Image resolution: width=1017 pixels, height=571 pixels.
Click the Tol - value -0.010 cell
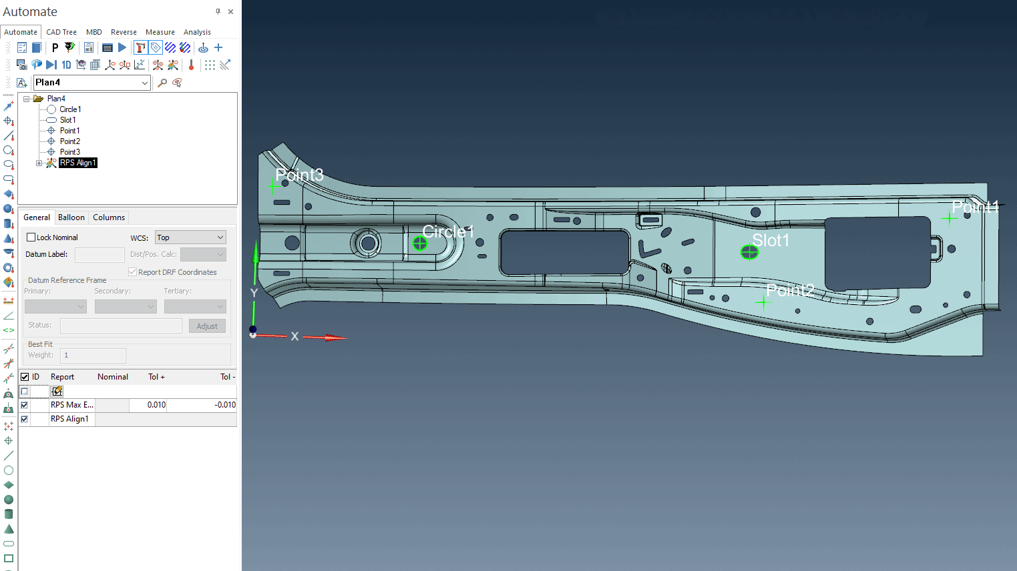point(202,405)
